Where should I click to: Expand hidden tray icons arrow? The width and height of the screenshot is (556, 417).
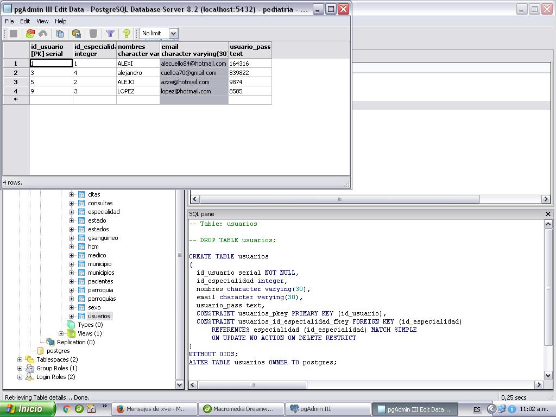coord(491,409)
